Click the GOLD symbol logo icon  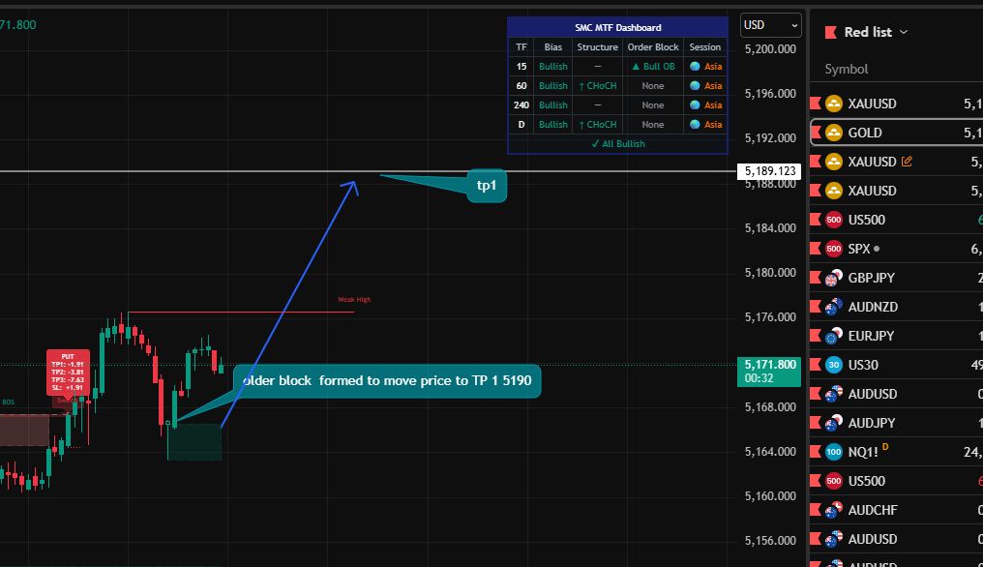[833, 133]
